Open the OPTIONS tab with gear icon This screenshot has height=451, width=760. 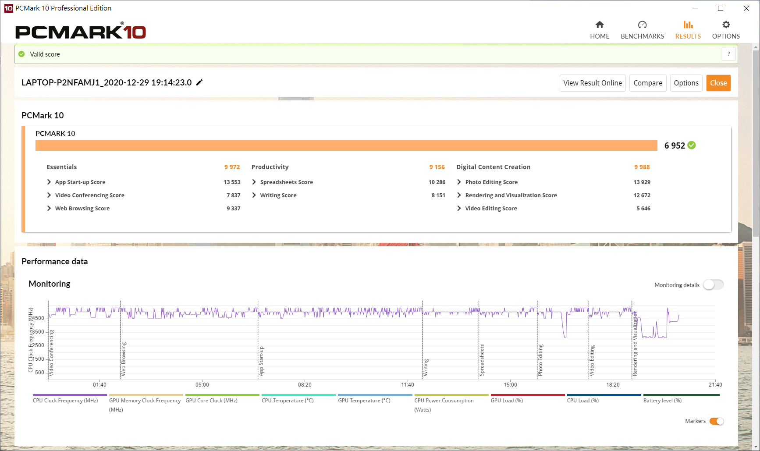[726, 30]
